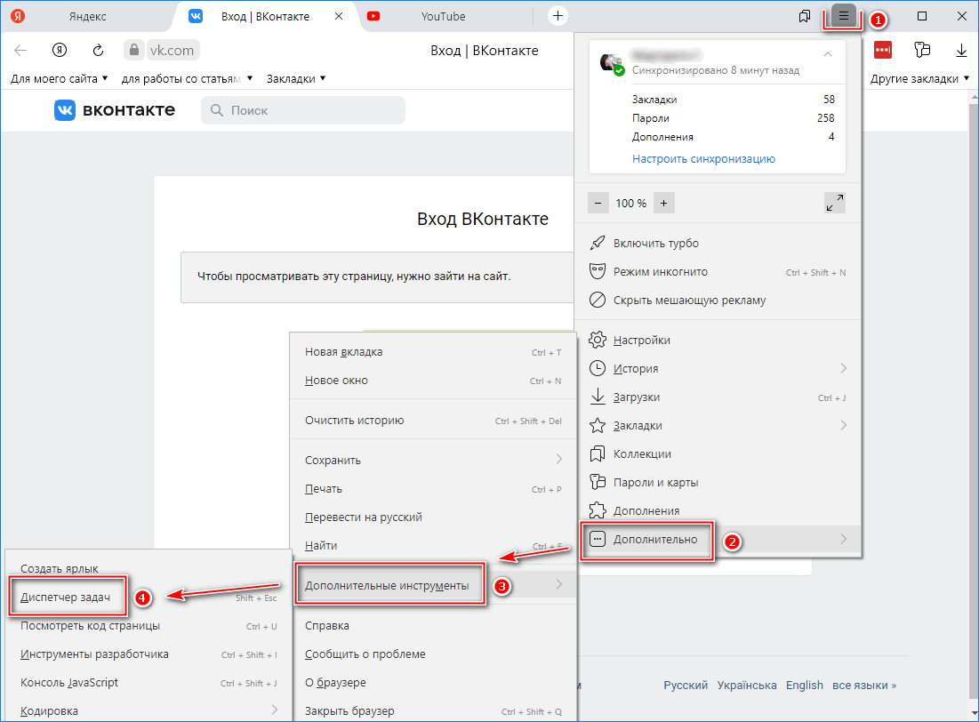Screen dimensions: 979x722
Task: Select Дополнительные инструменты menu item
Action: pos(435,585)
